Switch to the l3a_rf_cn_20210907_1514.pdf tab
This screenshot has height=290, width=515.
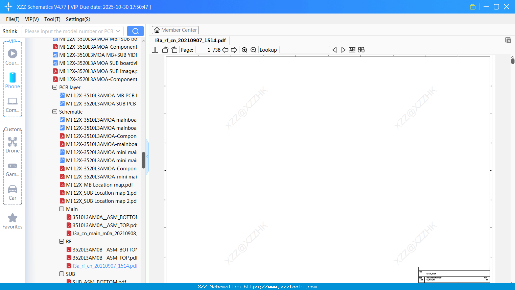pyautogui.click(x=190, y=40)
